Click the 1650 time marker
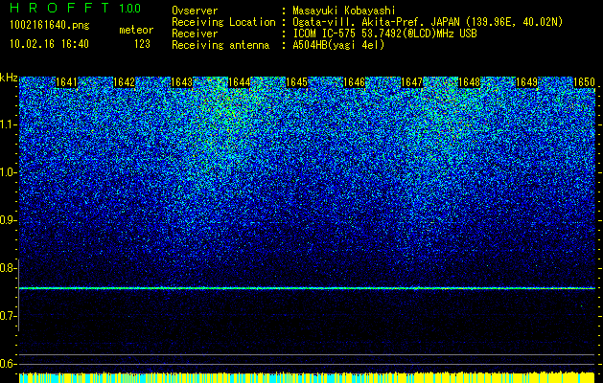The image size is (603, 383). pos(585,82)
